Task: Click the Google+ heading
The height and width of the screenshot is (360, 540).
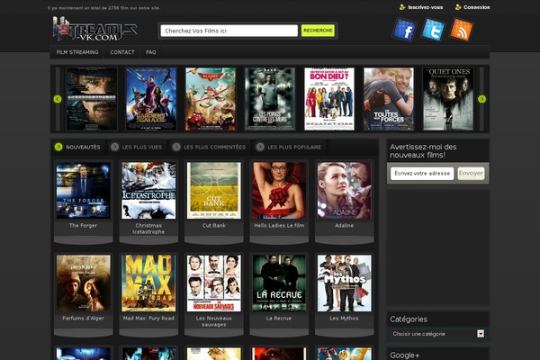Action: tap(405, 355)
